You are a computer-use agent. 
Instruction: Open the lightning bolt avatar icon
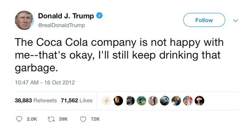tap(106, 101)
